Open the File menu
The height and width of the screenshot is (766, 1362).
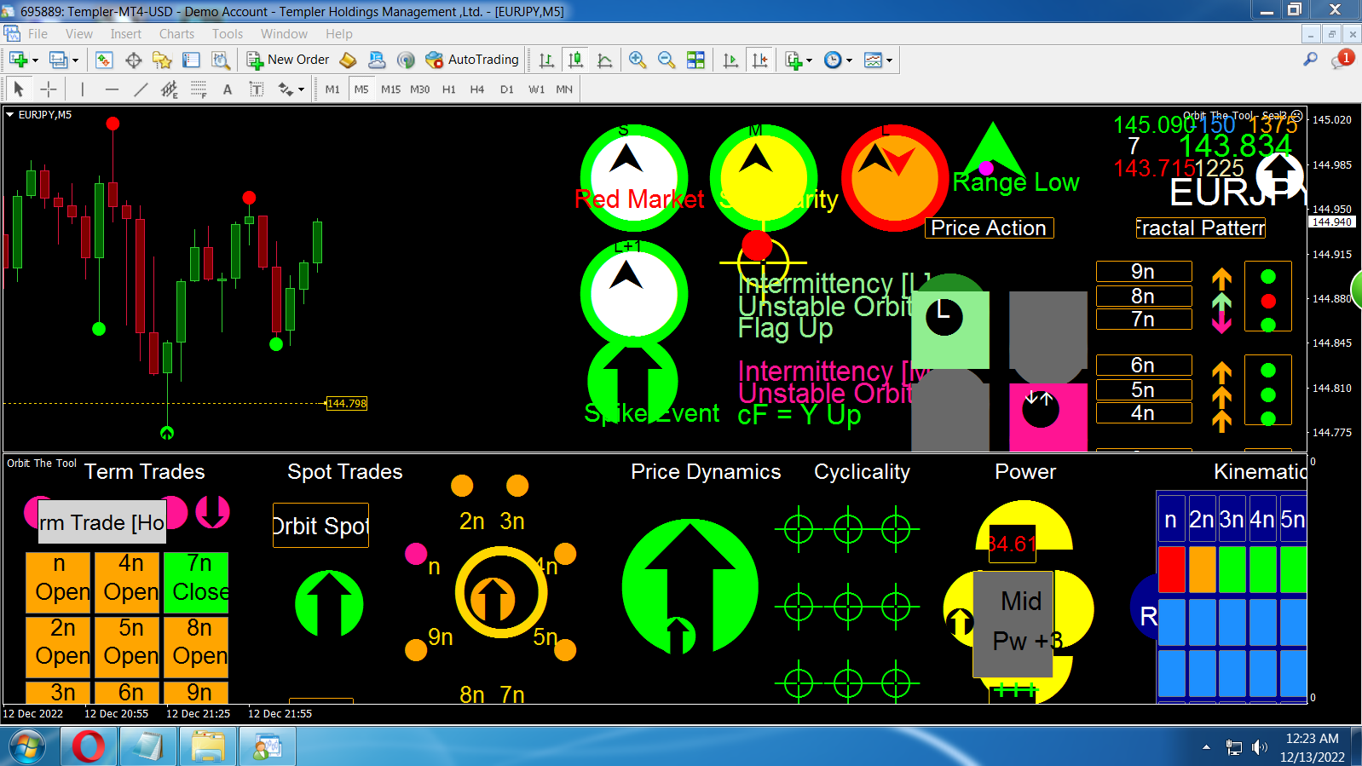coord(38,34)
